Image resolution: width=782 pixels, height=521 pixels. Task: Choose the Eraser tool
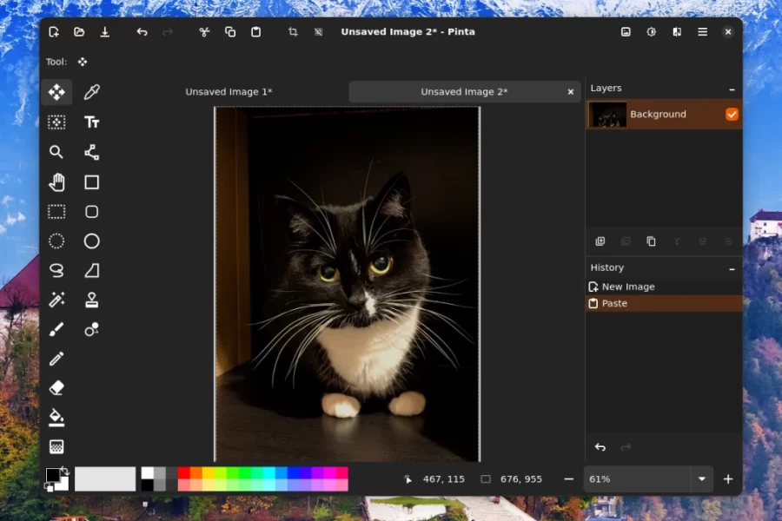(56, 388)
